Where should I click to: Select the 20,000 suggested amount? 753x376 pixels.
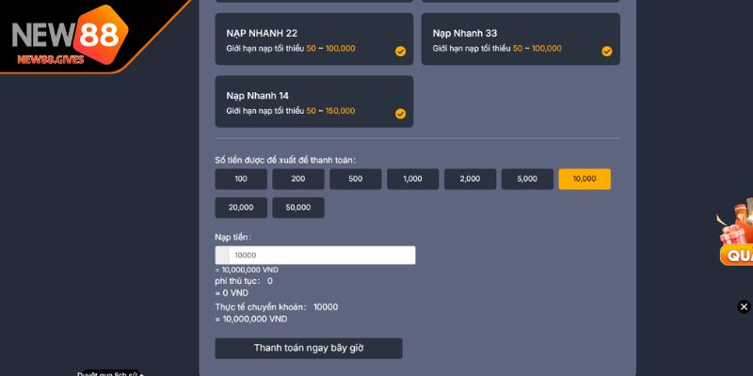(241, 208)
